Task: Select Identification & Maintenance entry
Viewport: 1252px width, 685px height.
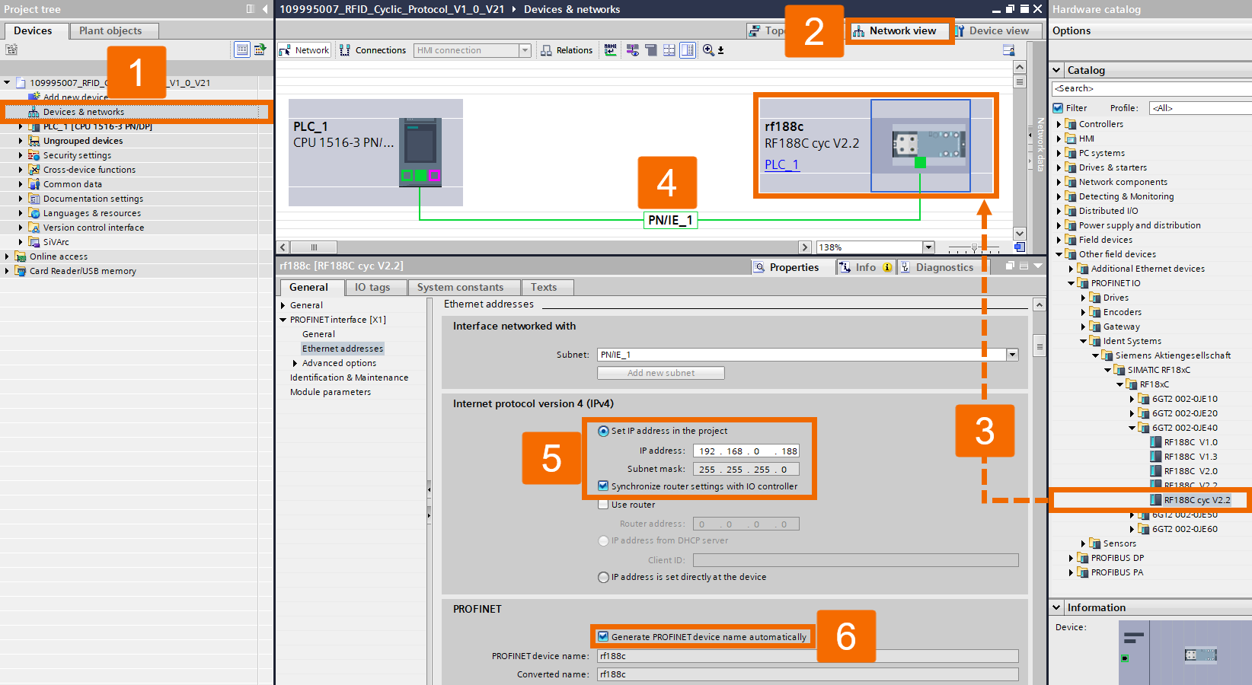Action: [349, 378]
